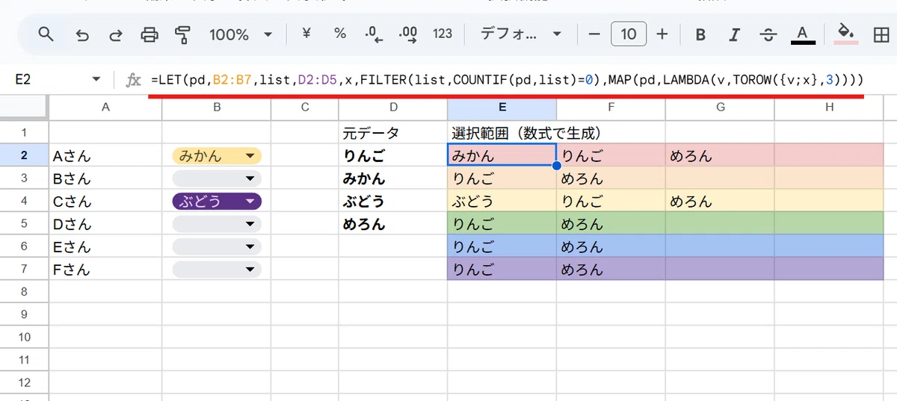Select りんご cell in blue row 6

(x=502, y=246)
